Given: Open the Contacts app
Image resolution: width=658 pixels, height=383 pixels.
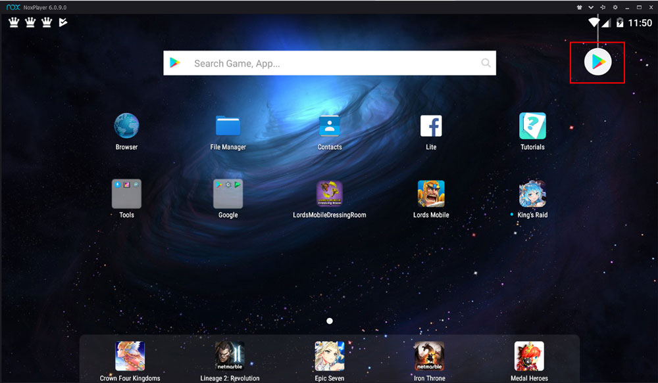Looking at the screenshot, I should tap(330, 125).
